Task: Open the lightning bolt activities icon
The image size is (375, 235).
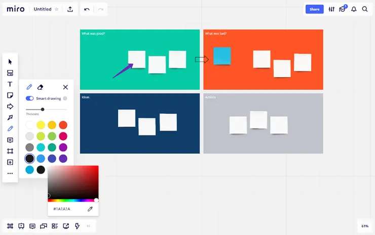Action: pos(77,226)
